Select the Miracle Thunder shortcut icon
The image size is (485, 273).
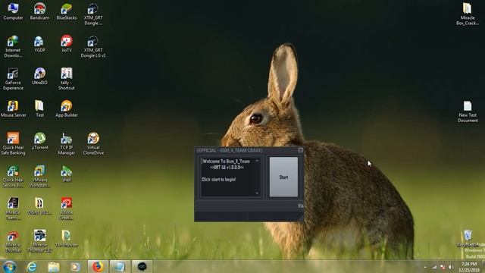(13, 241)
